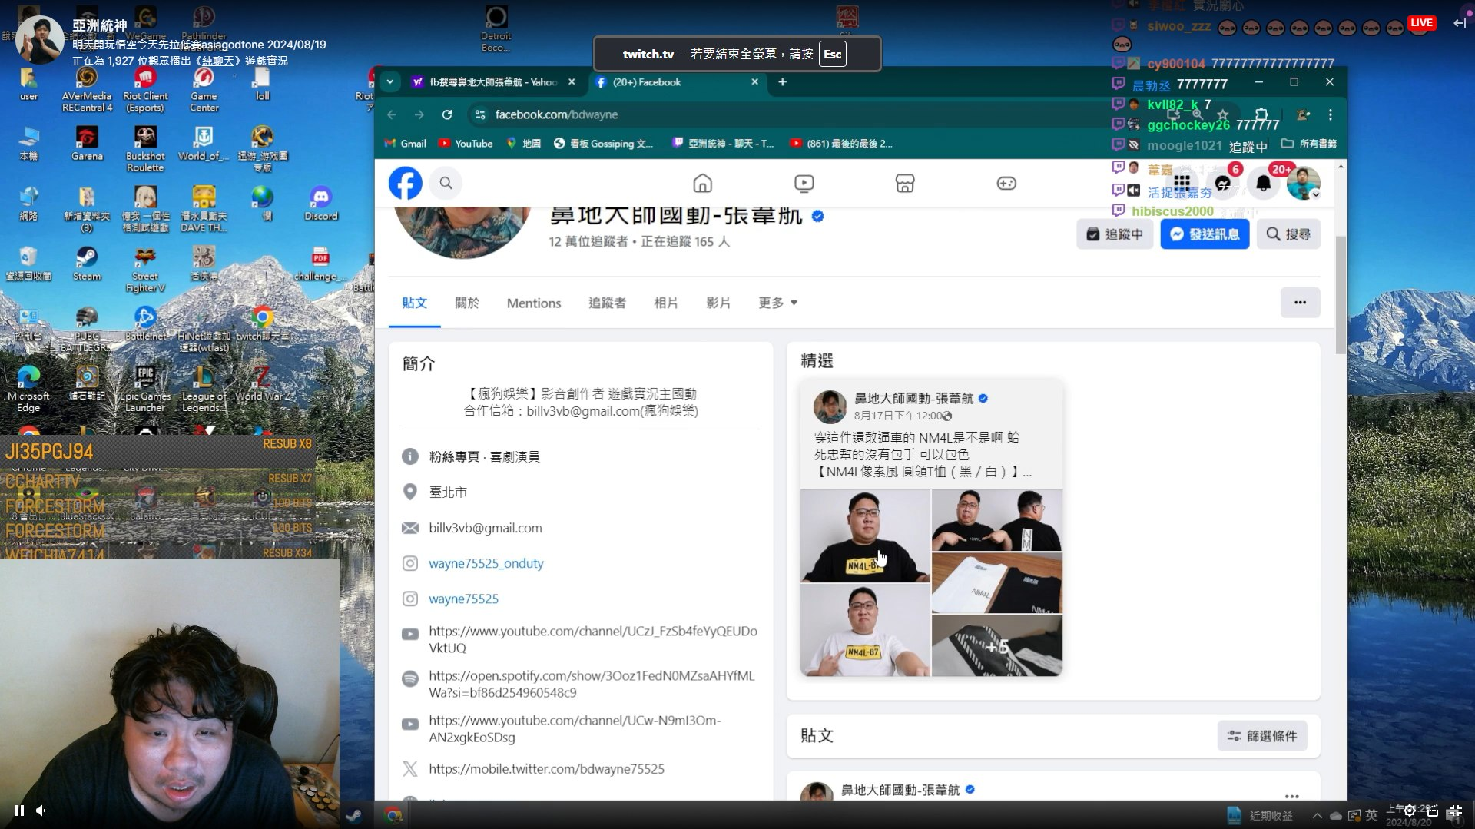The image size is (1475, 829).
Task: Click the 發送訊息 message button
Action: point(1205,234)
